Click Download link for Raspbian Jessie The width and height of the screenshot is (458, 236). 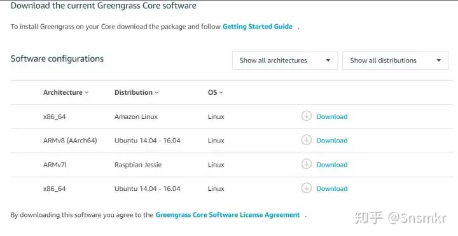332,165
